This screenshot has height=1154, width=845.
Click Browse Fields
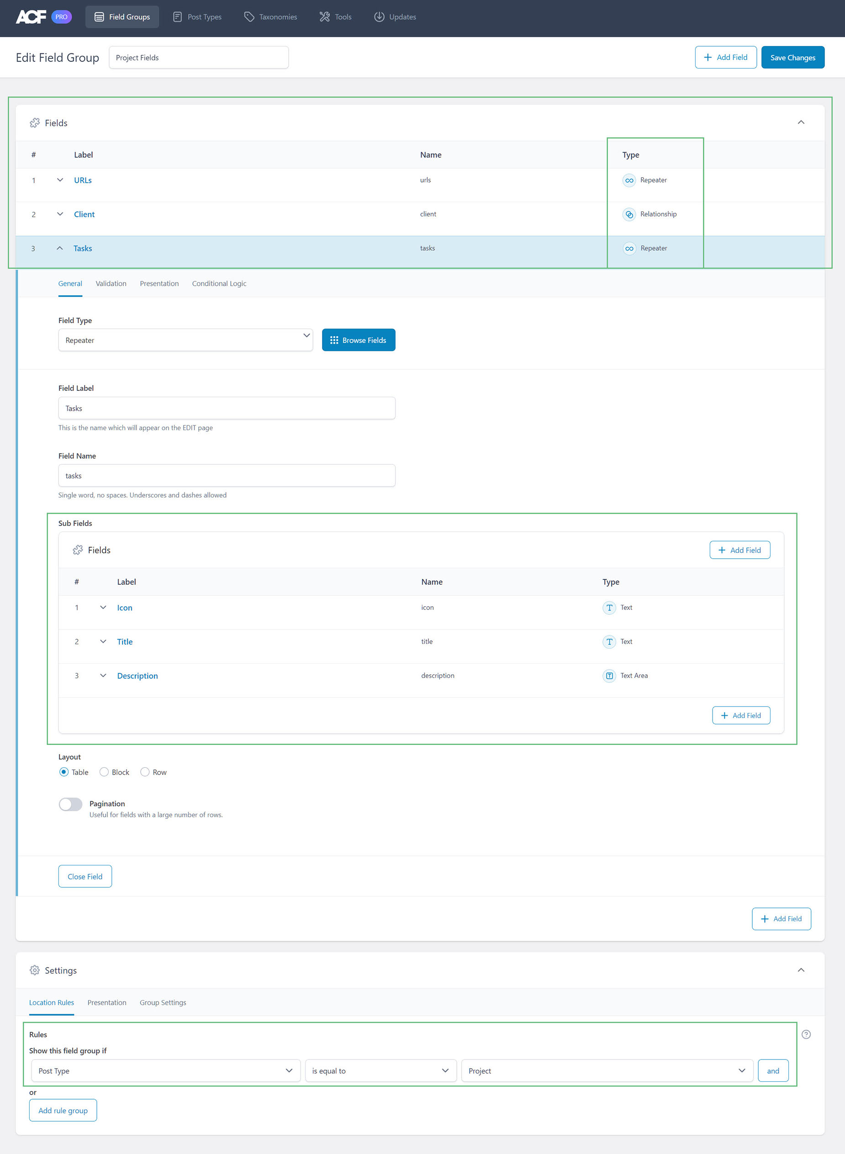pos(358,339)
